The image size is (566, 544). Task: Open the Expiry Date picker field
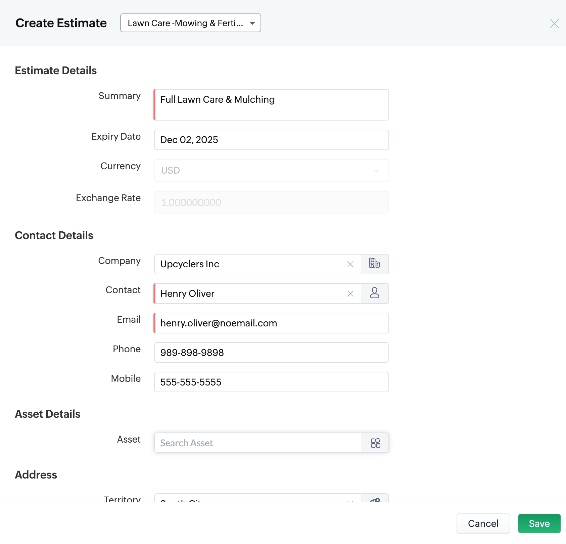pos(271,140)
